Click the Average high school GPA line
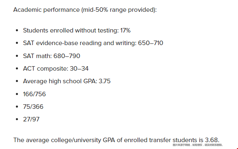Image resolution: width=238 pixels, height=149 pixels. tap(67, 81)
